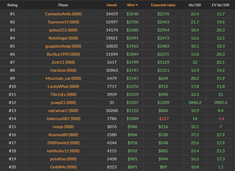Open CamachoAvila (888) player profile
The image size is (235, 171).
pyautogui.click(x=63, y=14)
